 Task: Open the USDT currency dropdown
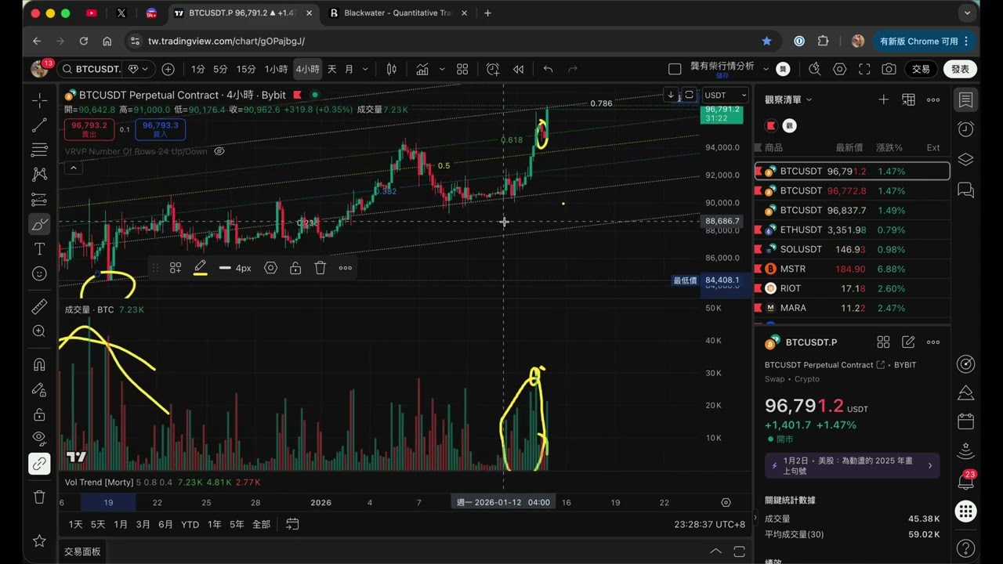pos(726,95)
